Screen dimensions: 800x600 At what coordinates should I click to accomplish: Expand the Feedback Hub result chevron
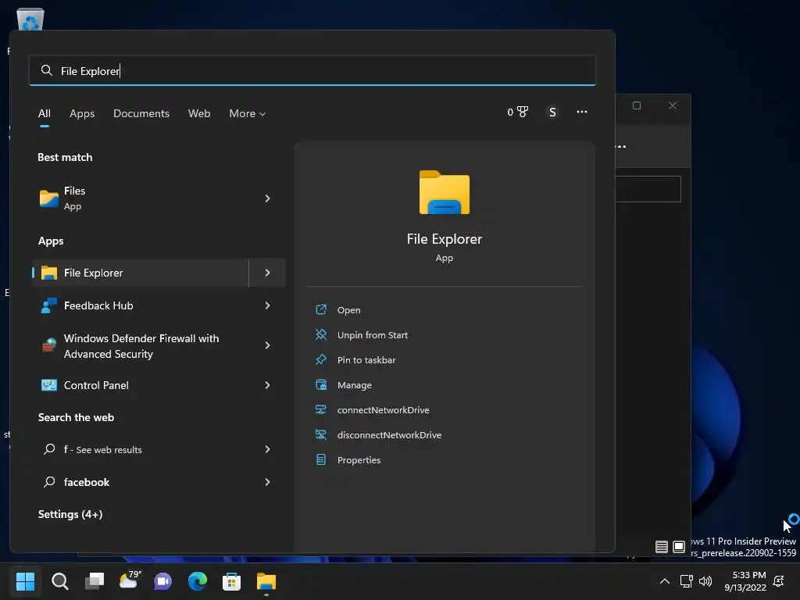(267, 305)
